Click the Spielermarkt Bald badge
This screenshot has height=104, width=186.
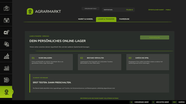click(90, 9)
